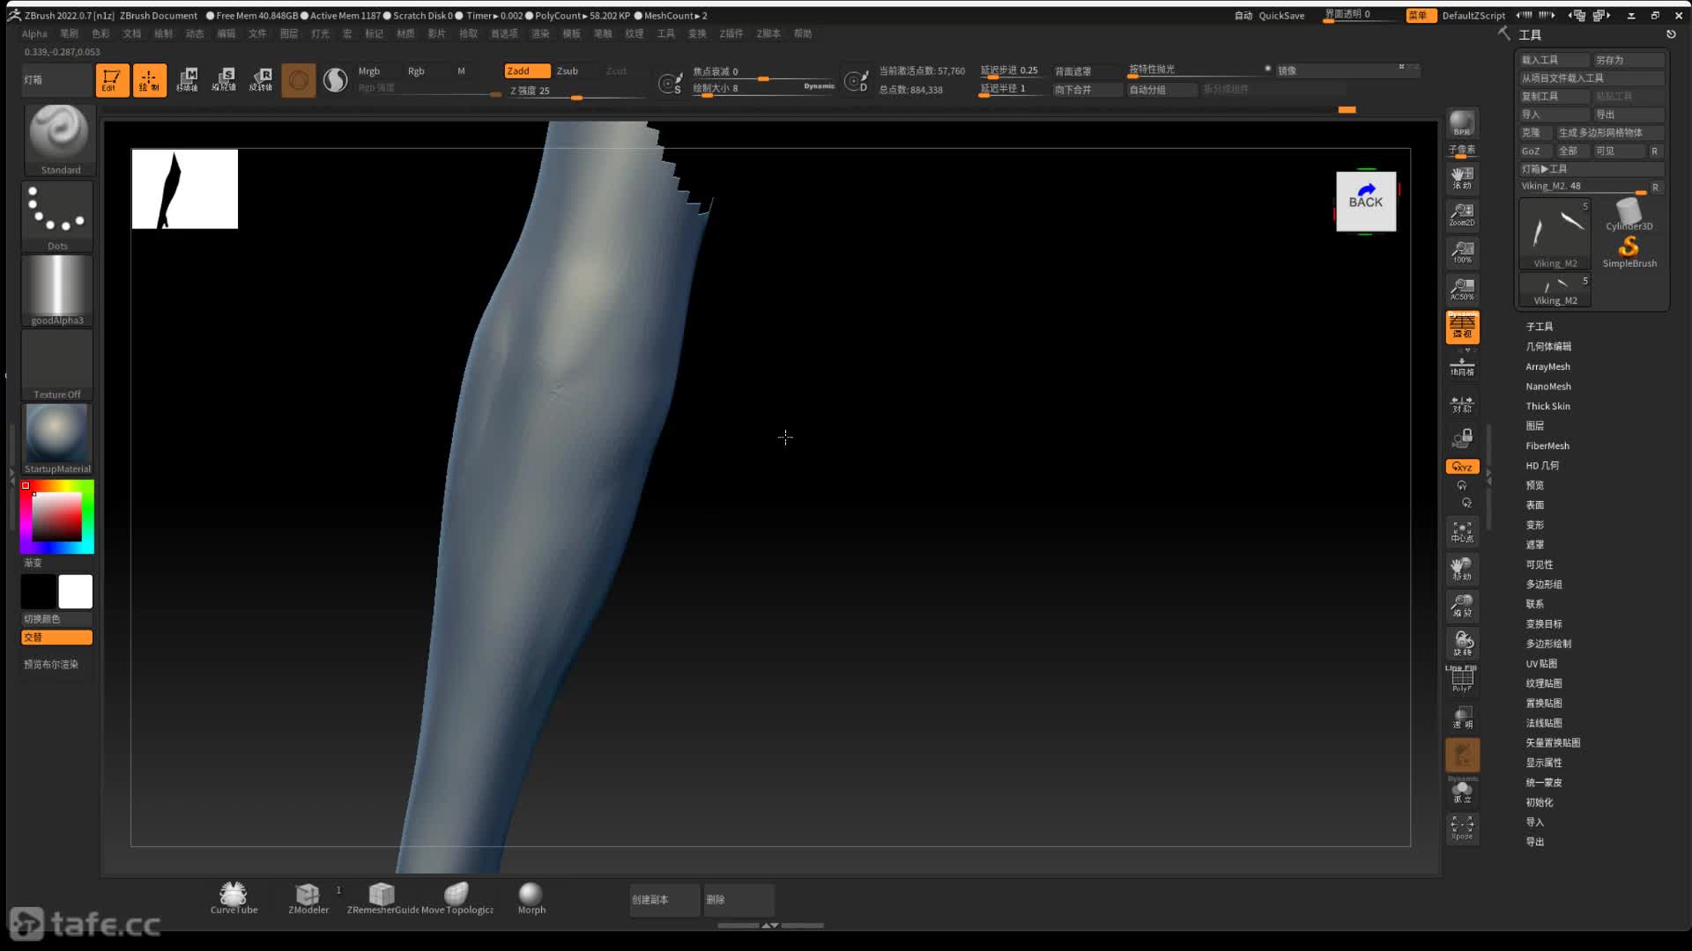Toggle XYZ rotation mode button

[1462, 467]
